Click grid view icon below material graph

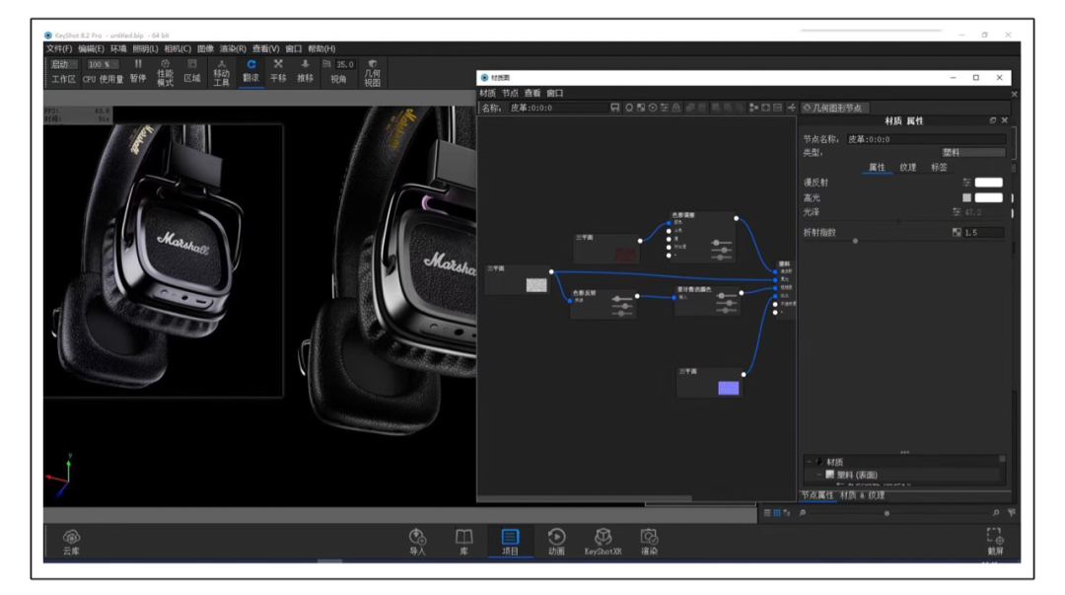click(x=777, y=513)
